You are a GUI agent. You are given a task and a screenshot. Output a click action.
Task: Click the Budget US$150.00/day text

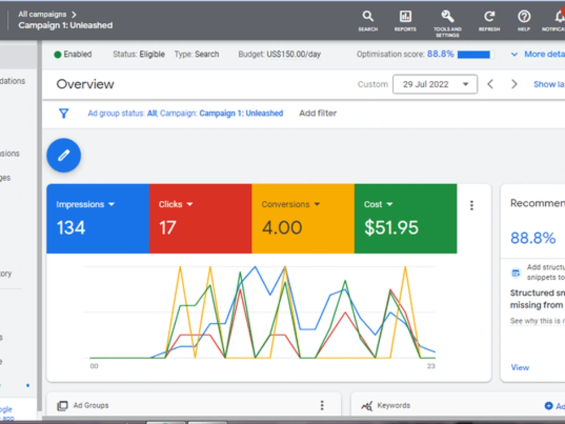pyautogui.click(x=279, y=54)
